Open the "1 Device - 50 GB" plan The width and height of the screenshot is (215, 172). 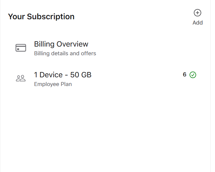pos(63,75)
